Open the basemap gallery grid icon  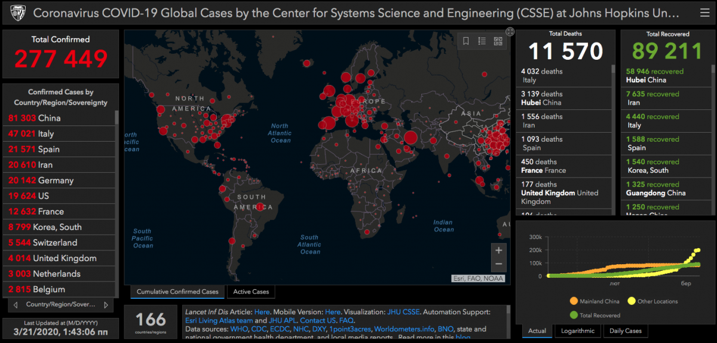click(x=497, y=41)
